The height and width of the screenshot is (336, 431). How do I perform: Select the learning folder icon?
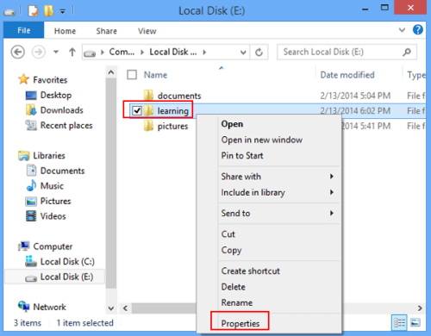coord(148,110)
